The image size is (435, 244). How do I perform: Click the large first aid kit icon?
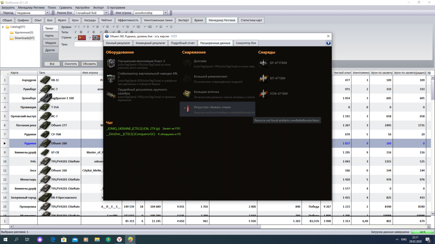click(x=187, y=94)
